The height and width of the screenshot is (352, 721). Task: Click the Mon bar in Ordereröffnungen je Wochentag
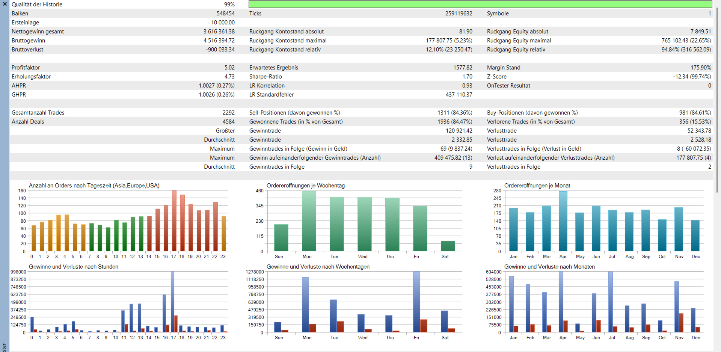(309, 221)
